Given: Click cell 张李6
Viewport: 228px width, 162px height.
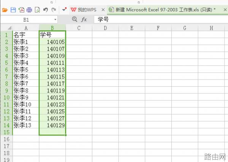Looking at the screenshot, I should click(x=26, y=76).
